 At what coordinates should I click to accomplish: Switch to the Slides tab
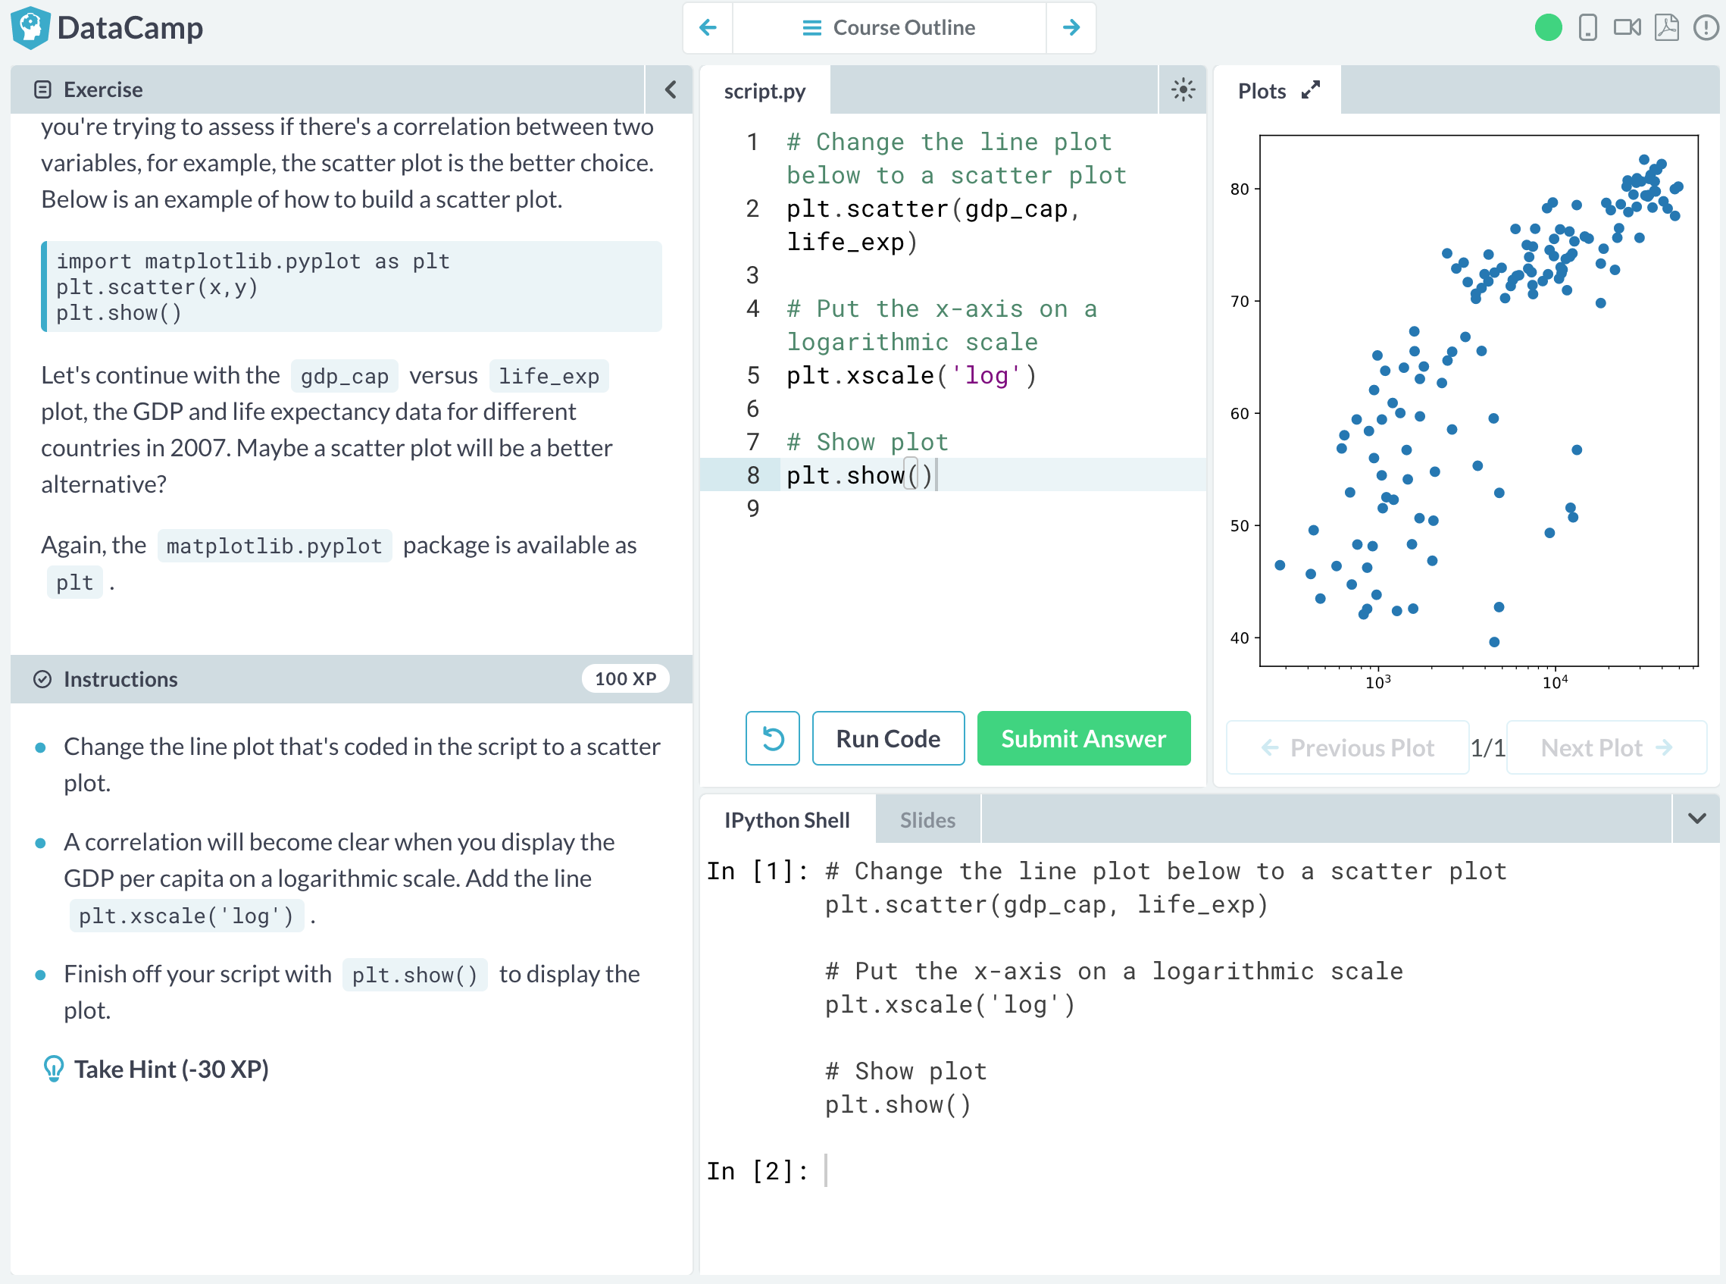tap(927, 820)
